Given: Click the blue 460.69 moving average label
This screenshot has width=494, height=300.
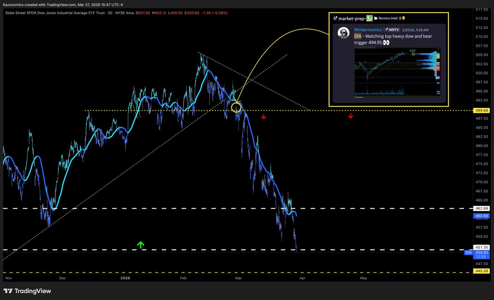Looking at the screenshot, I should (x=481, y=216).
